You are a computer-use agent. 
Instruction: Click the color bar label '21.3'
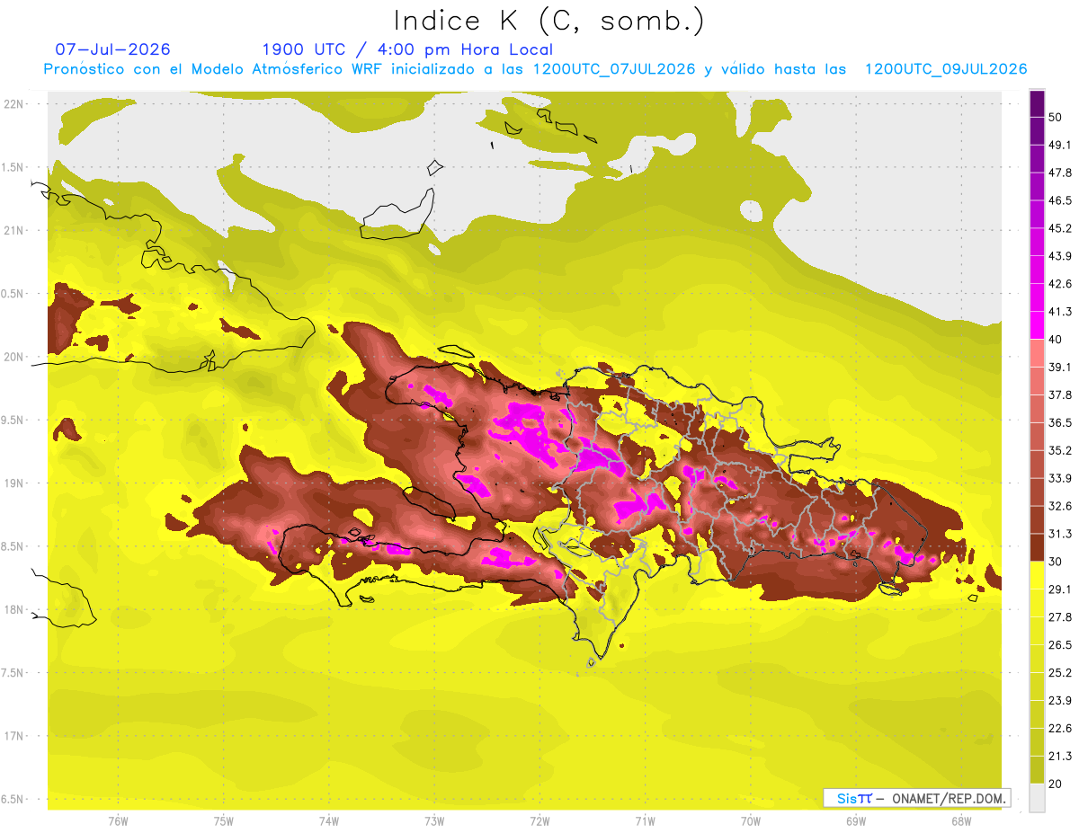pyautogui.click(x=1060, y=756)
